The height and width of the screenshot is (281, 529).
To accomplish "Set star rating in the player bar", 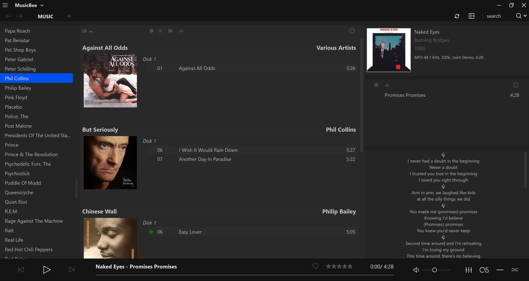I will (339, 267).
